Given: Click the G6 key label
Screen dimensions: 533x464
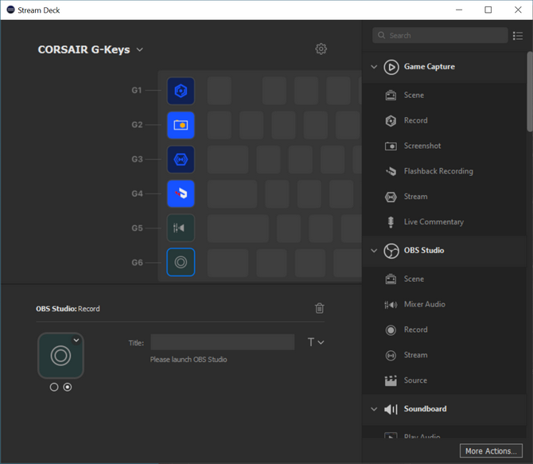Looking at the screenshot, I should coord(138,263).
